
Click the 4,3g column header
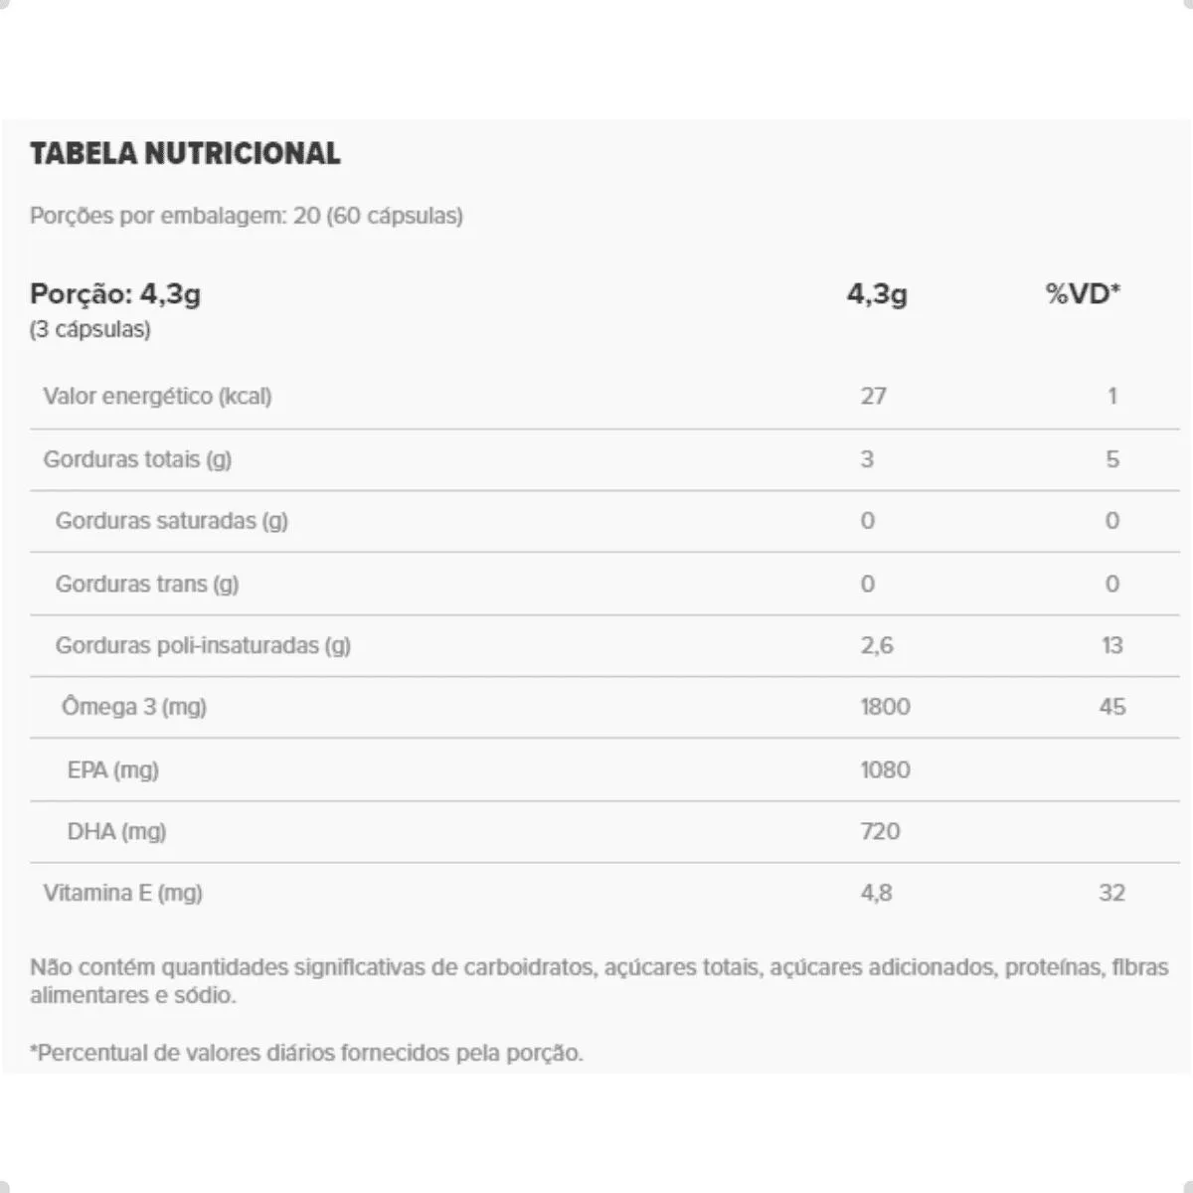pyautogui.click(x=877, y=294)
